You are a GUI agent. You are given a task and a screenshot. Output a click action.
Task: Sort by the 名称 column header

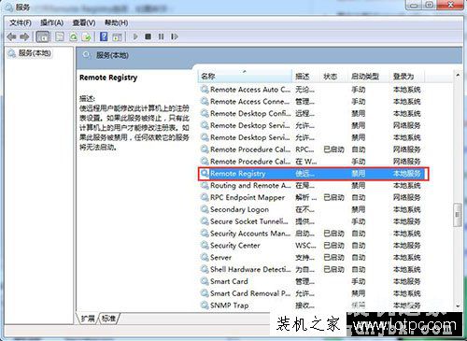tap(245, 76)
